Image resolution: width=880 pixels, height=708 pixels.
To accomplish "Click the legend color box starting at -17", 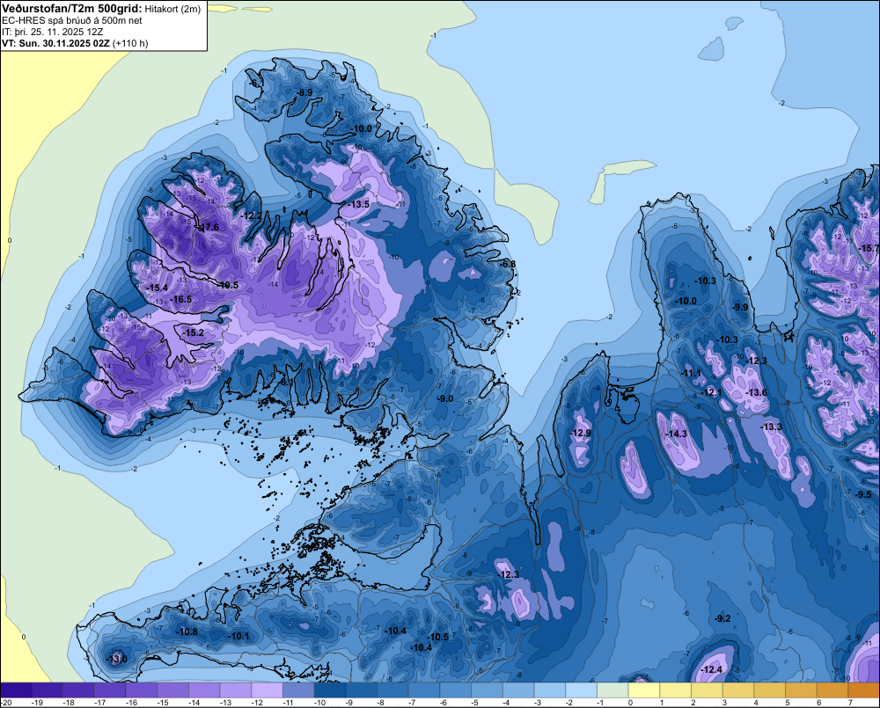I will click(110, 690).
